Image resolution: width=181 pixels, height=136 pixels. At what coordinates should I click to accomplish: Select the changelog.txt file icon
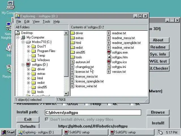(72, 67)
